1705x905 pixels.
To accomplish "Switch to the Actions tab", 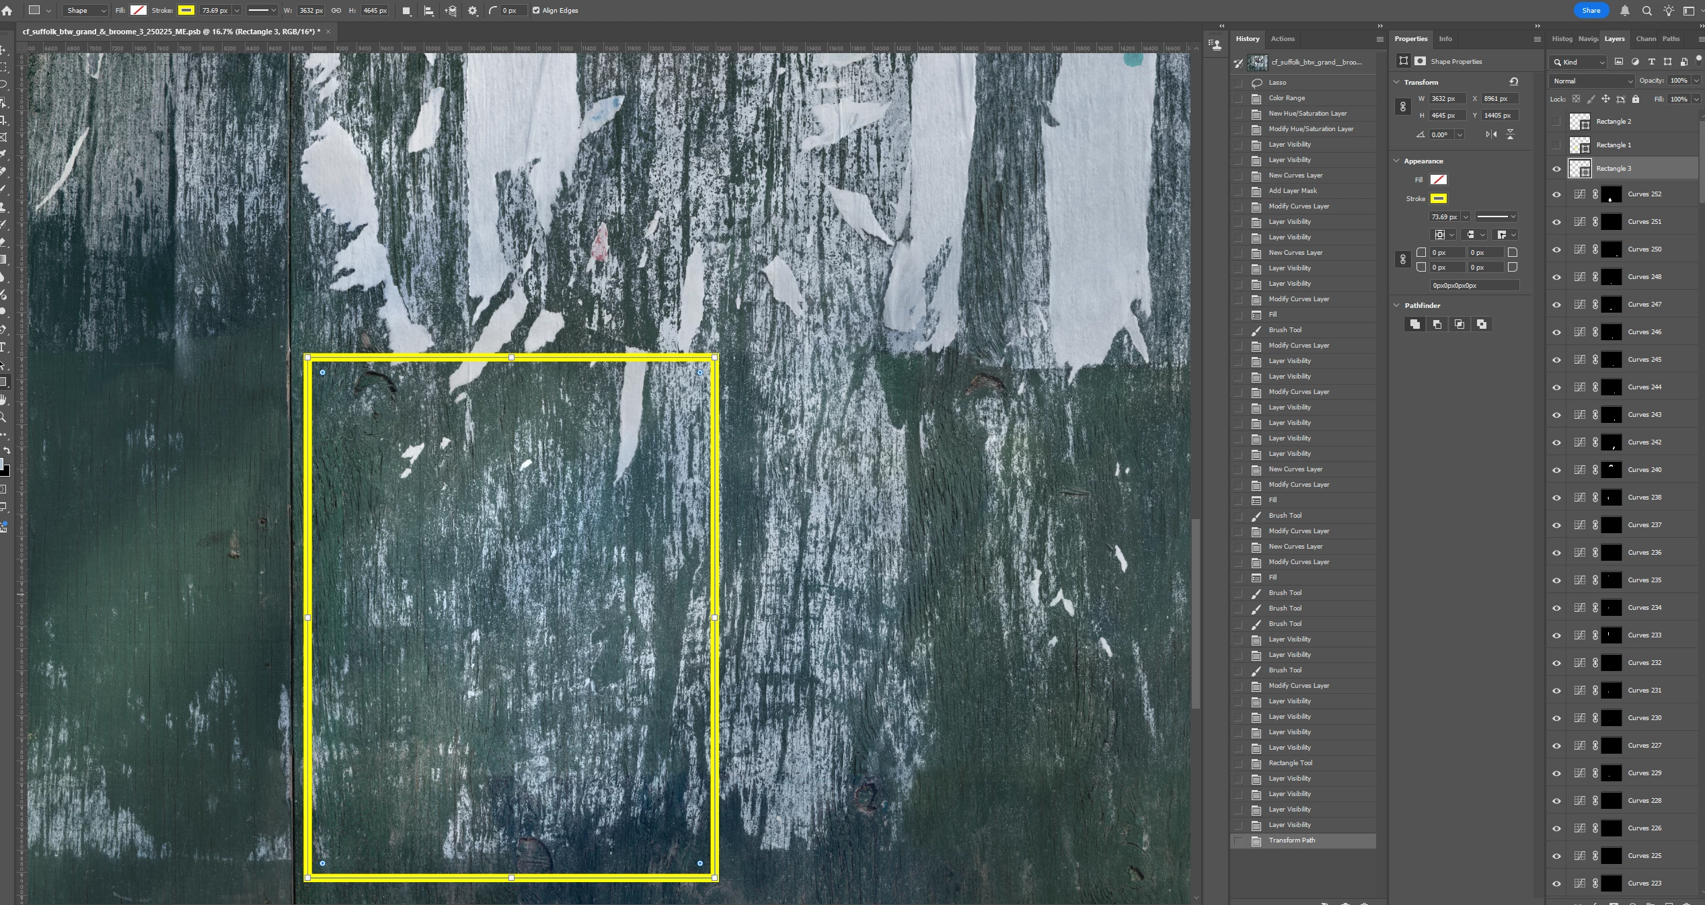I will (1282, 39).
